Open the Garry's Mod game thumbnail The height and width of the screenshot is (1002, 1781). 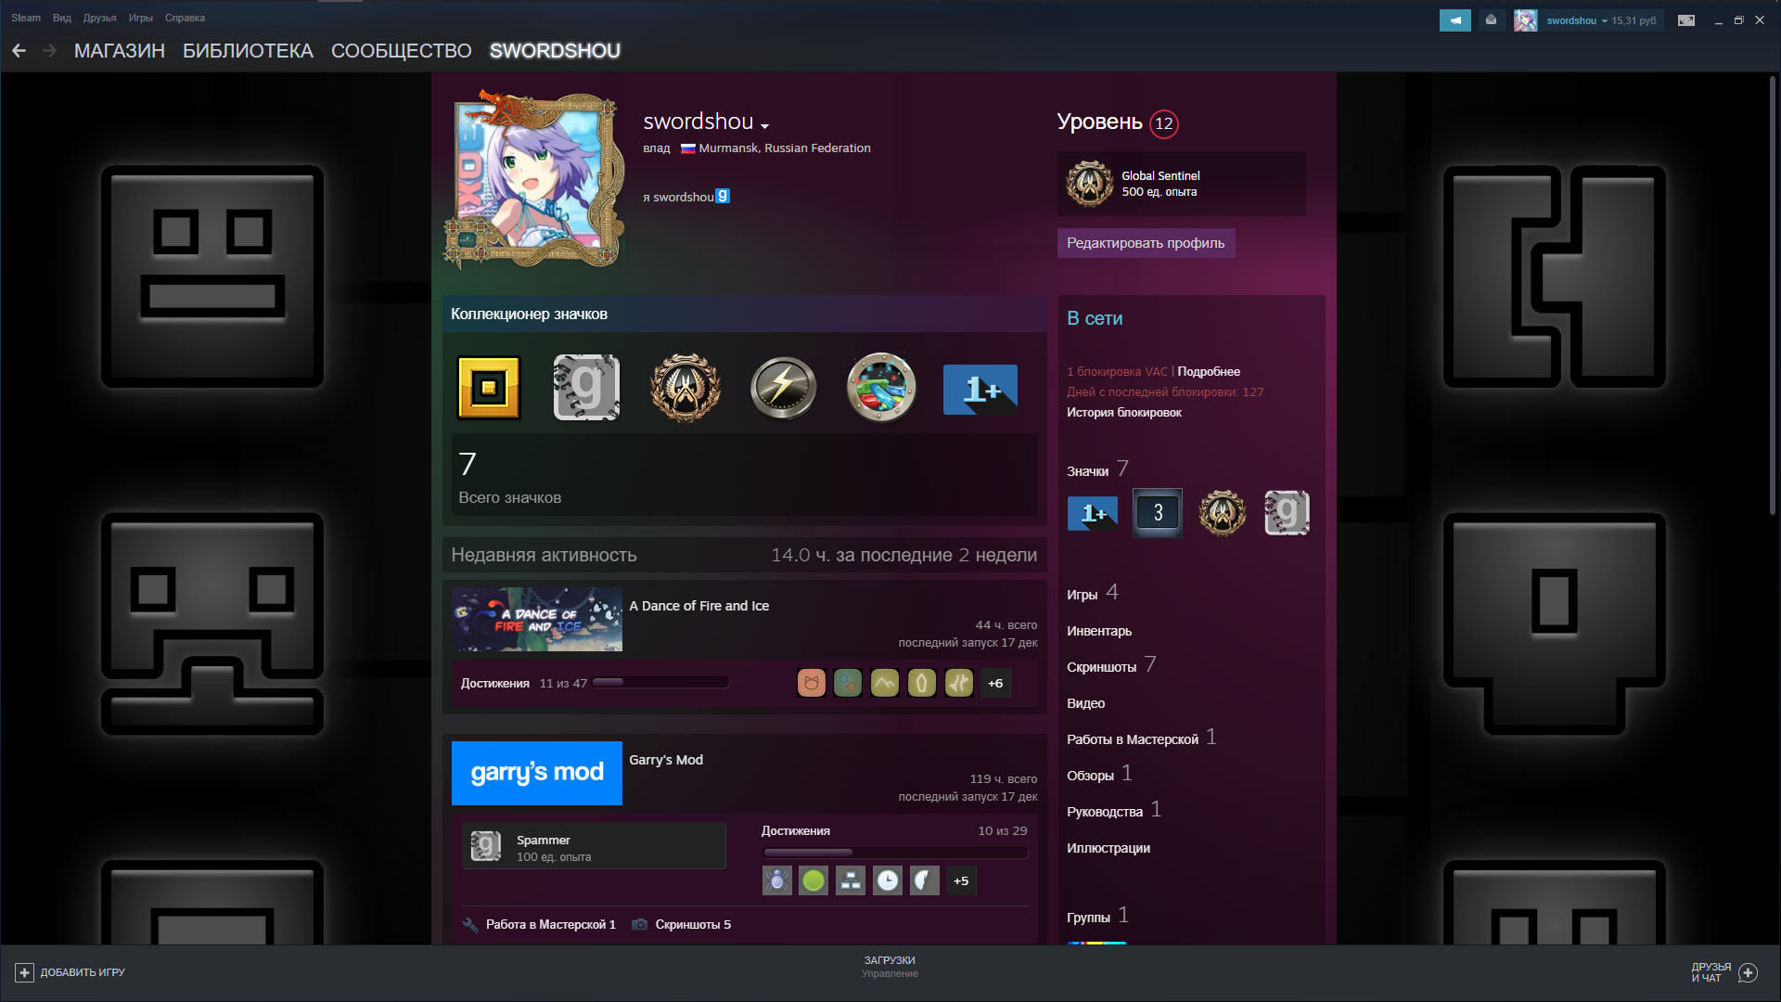(x=537, y=773)
